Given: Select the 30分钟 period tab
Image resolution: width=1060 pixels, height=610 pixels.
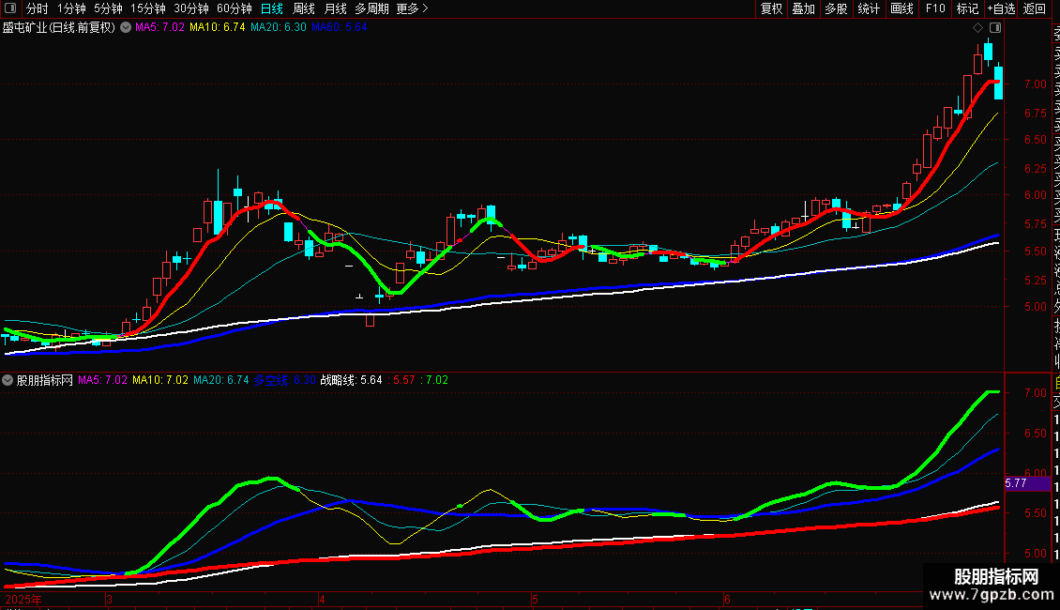Looking at the screenshot, I should [191, 8].
